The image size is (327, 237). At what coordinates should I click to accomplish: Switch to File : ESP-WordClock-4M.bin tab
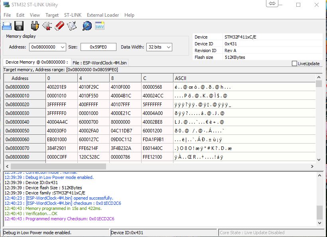coord(99,63)
